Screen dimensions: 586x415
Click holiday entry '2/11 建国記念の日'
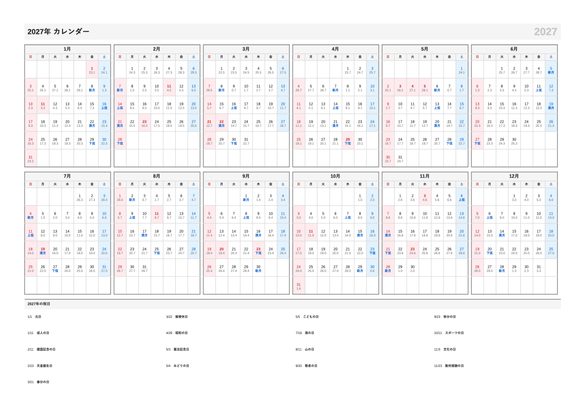pyautogui.click(x=41, y=349)
